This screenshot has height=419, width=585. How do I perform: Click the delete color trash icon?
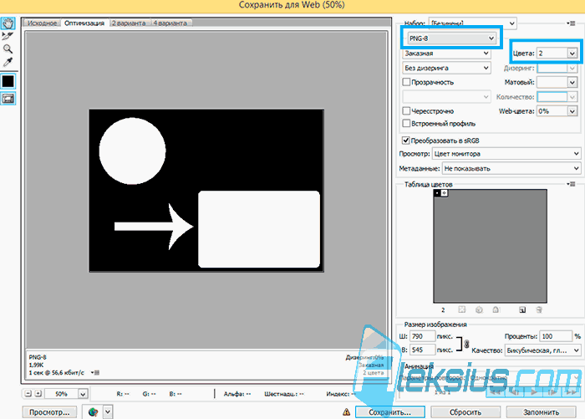point(539,309)
